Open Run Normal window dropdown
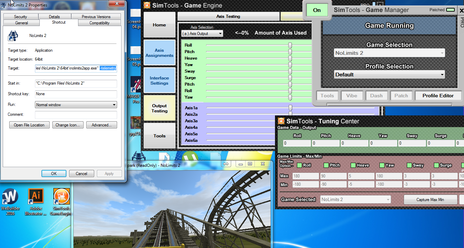The height and width of the screenshot is (248, 464). [76, 105]
